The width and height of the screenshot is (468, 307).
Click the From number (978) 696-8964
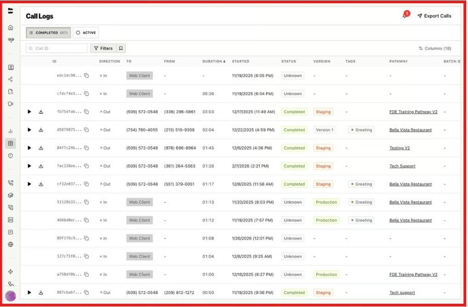[x=180, y=148]
